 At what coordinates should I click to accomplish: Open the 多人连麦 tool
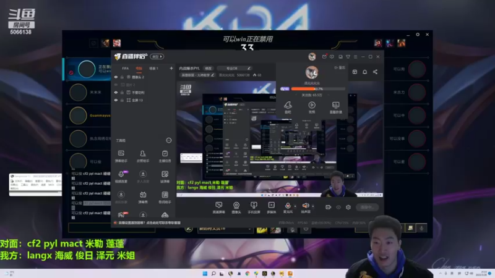point(143,177)
